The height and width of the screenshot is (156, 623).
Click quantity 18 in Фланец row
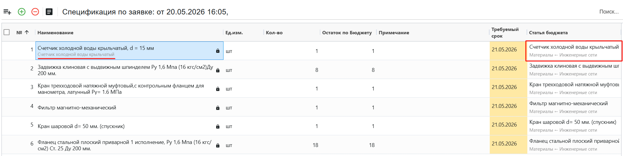(x=315, y=145)
